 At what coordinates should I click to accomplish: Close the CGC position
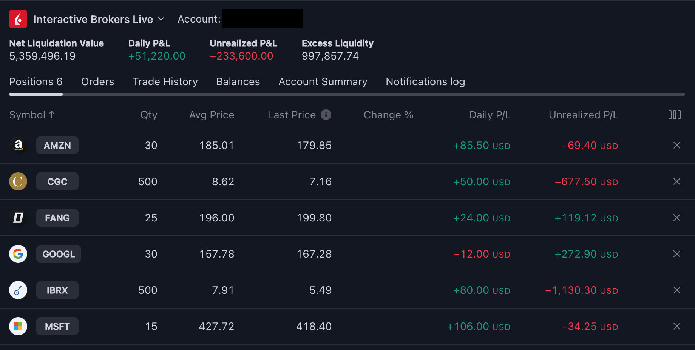(676, 181)
